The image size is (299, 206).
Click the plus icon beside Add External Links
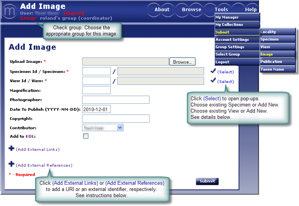click(11, 149)
